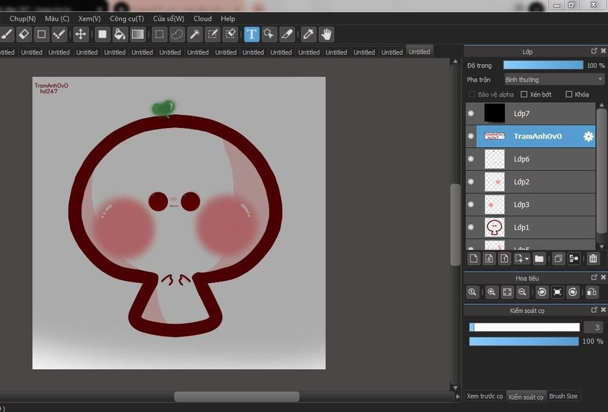Expand the add-layer dropdown arrow
This screenshot has width=608, height=412.
527,258
